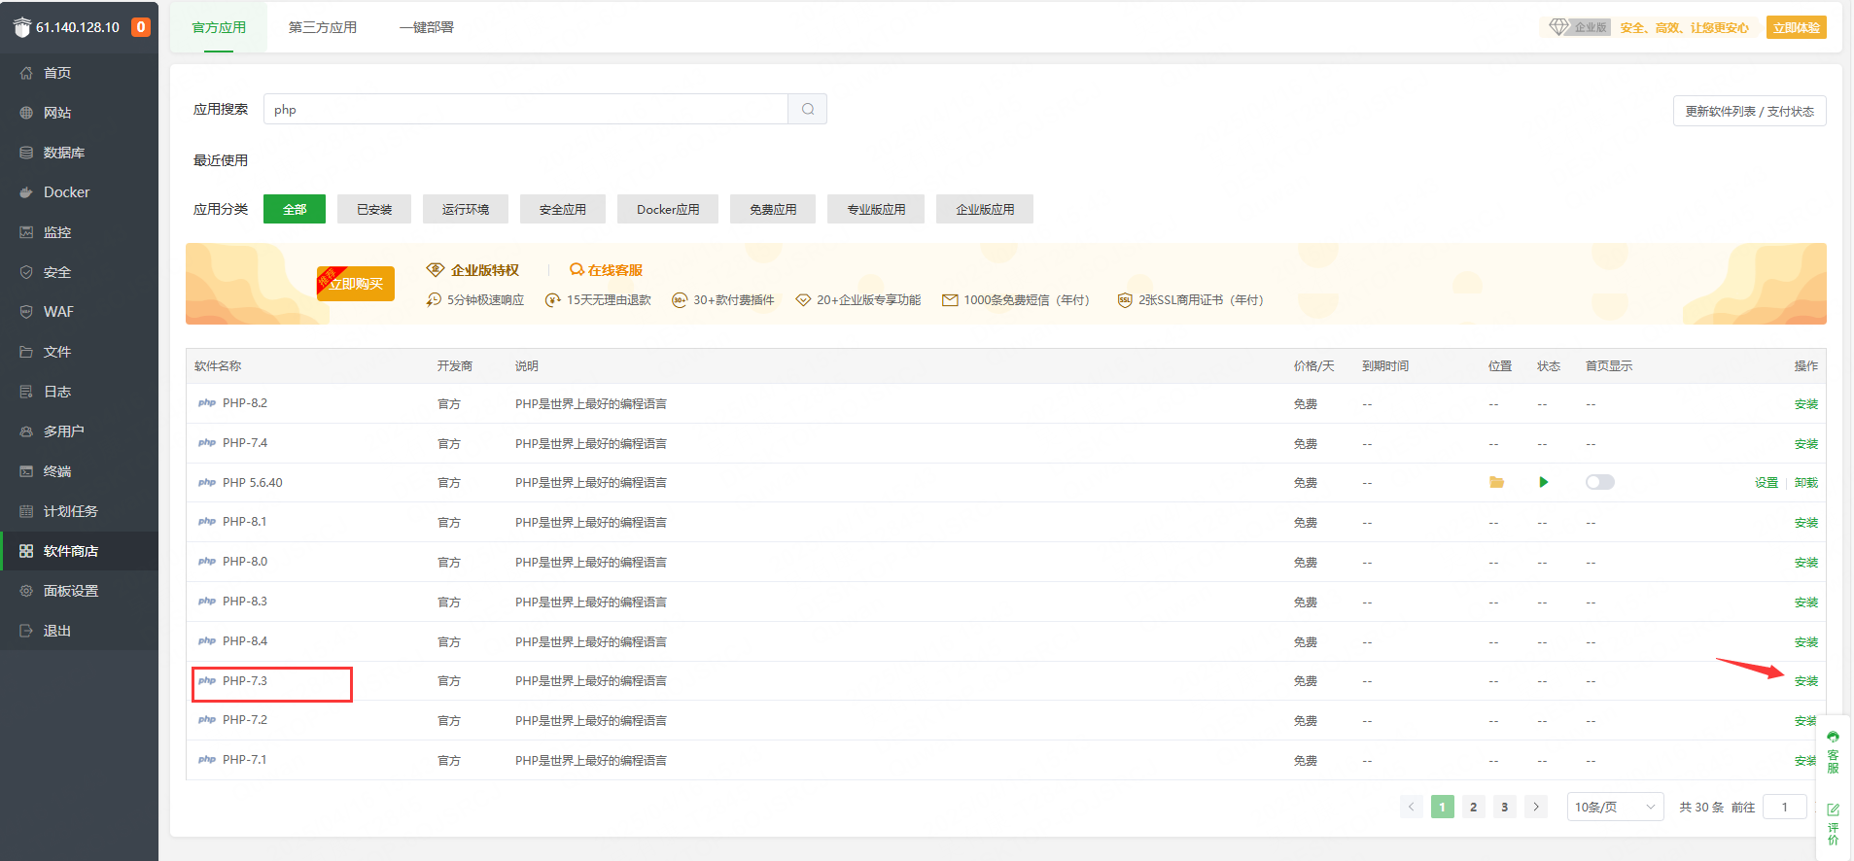Open PHP 5.6.40 install folder icon
Image resolution: width=1854 pixels, height=861 pixels.
tap(1496, 483)
